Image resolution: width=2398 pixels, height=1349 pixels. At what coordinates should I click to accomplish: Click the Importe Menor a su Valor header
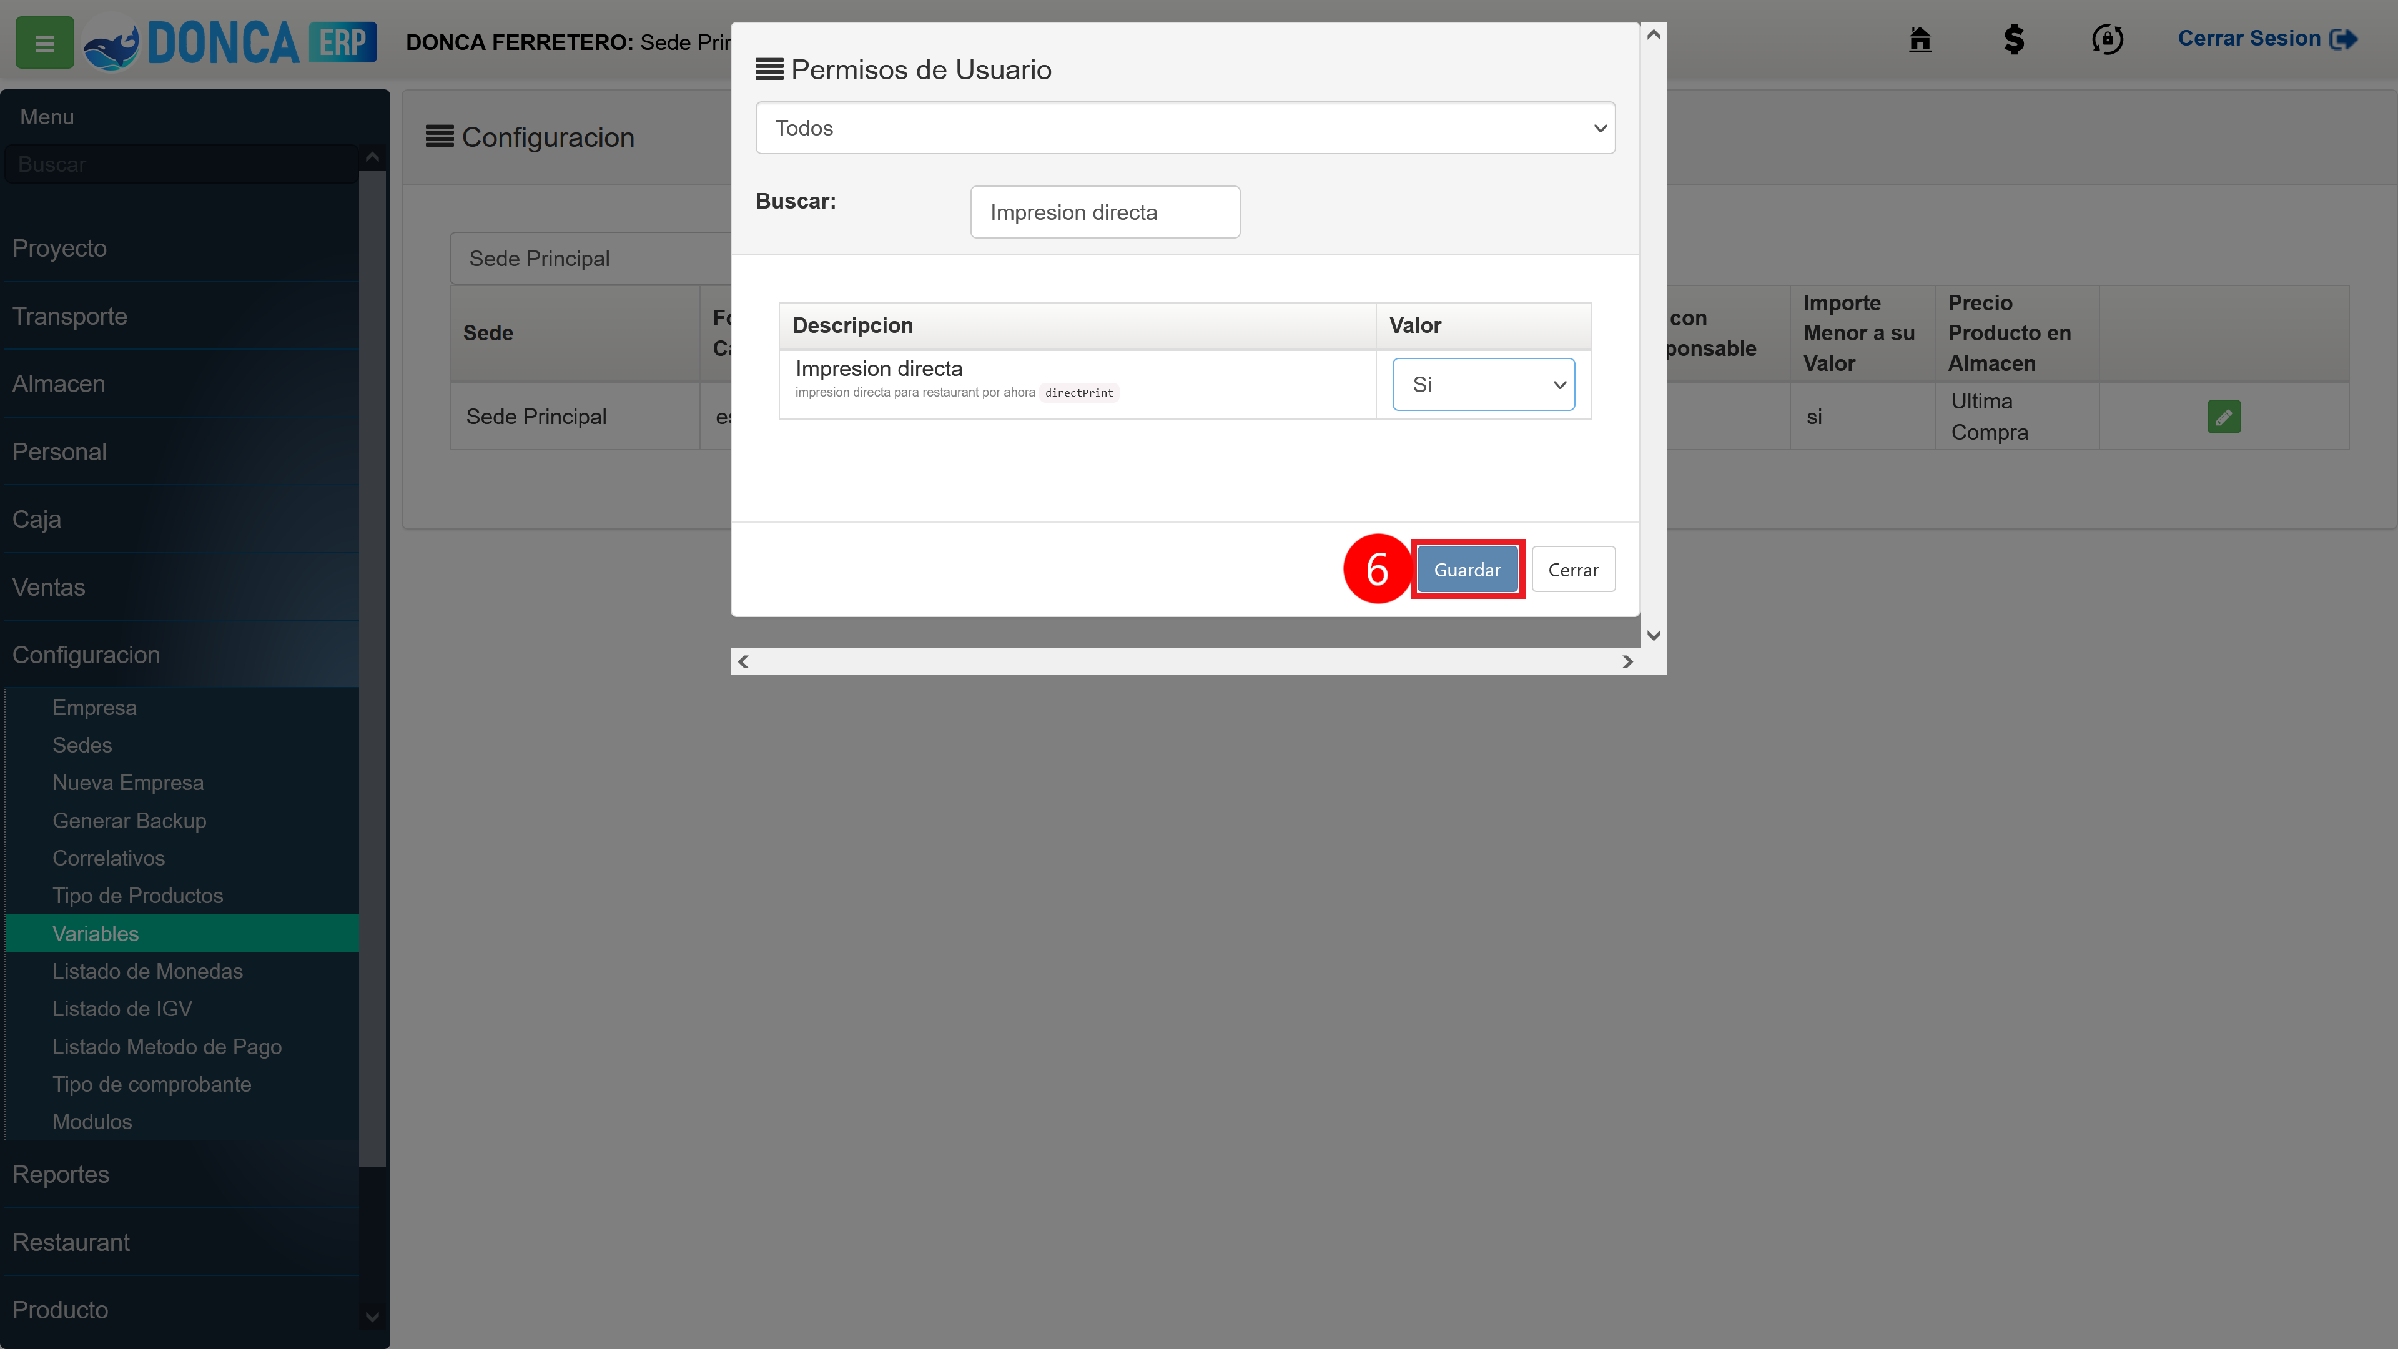(1862, 334)
